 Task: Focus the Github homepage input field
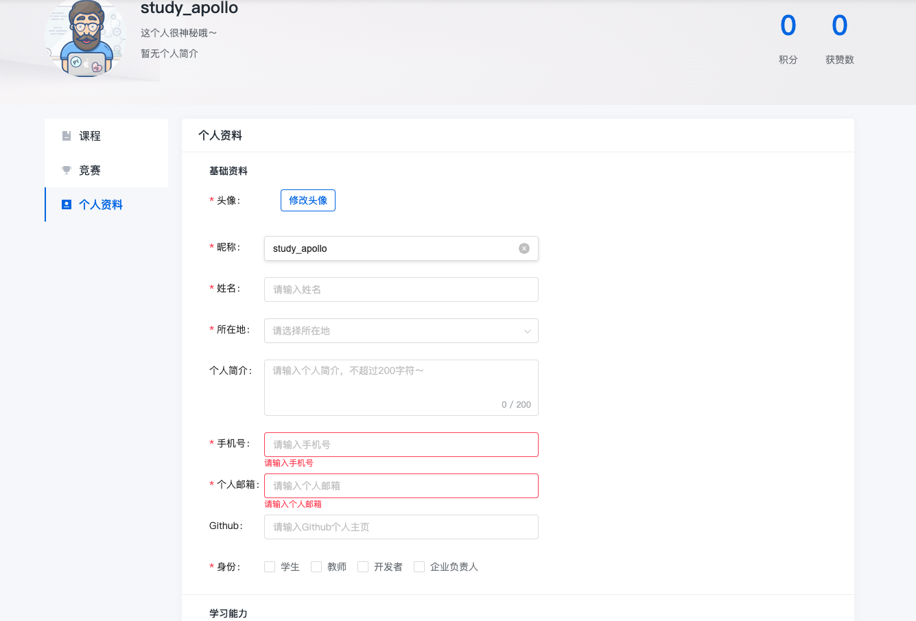pos(401,527)
